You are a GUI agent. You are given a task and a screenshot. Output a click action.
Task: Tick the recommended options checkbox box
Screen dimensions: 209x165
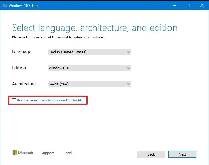pyautogui.click(x=14, y=100)
